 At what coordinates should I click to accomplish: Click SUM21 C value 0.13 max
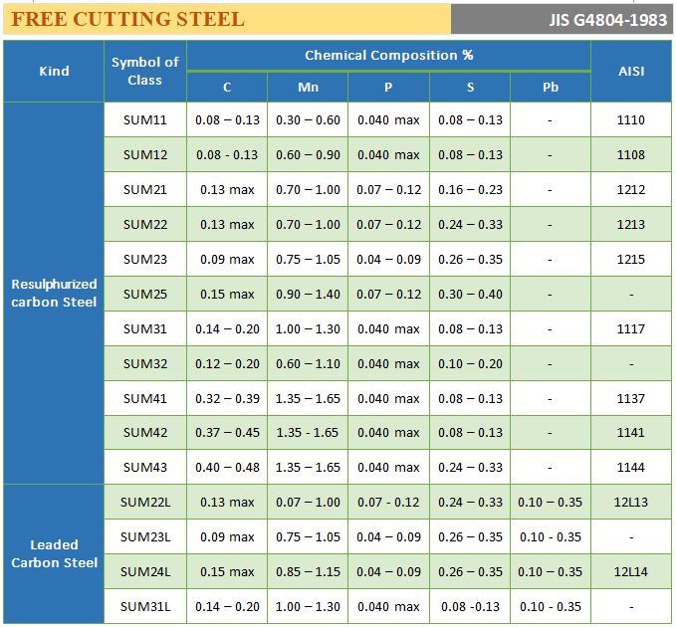pos(227,190)
